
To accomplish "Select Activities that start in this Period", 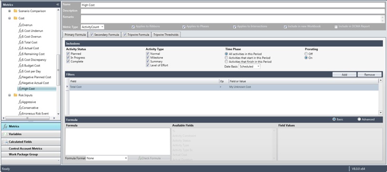I will click(226, 57).
